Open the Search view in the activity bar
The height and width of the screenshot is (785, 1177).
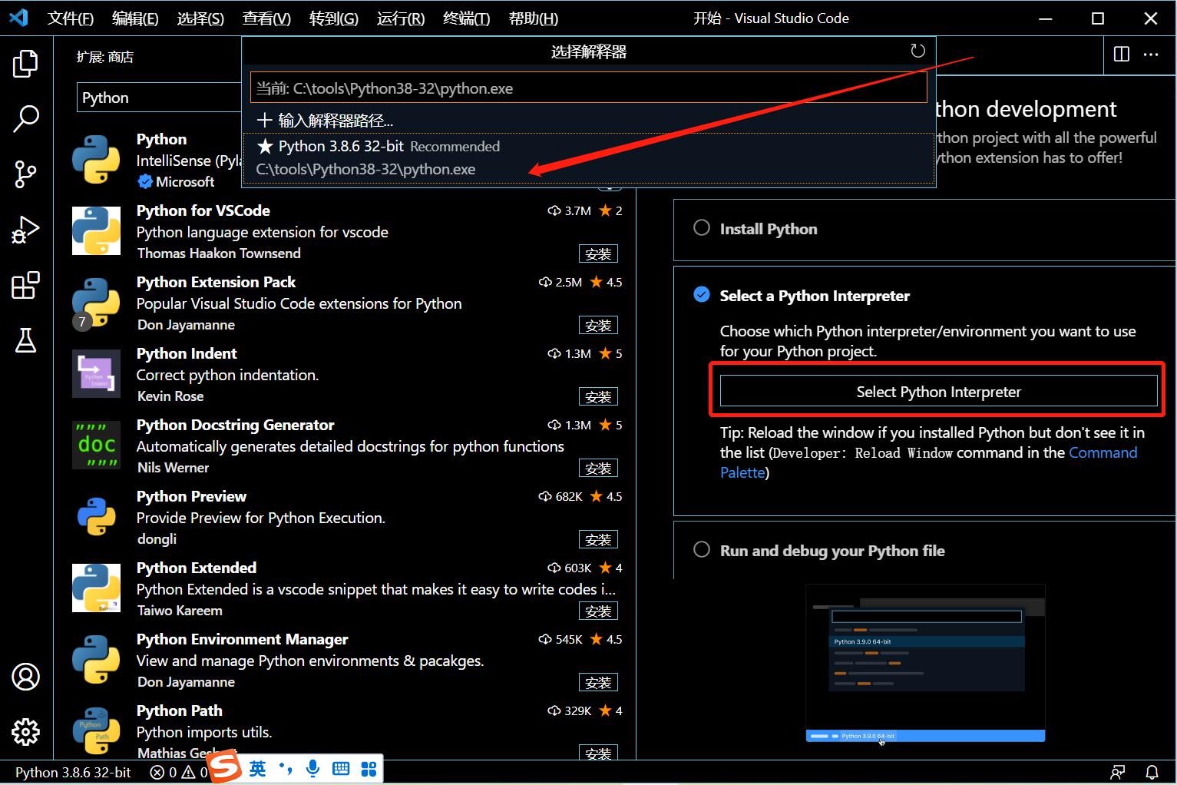[x=25, y=119]
